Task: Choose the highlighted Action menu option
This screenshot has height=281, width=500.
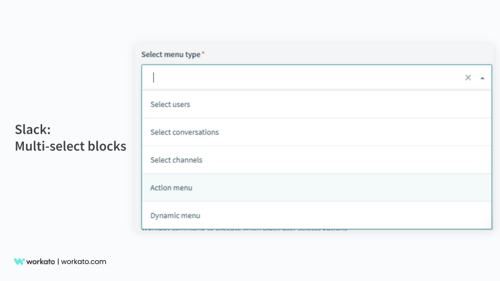Action: [171, 187]
